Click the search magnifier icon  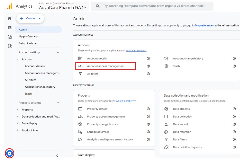click(x=98, y=6)
